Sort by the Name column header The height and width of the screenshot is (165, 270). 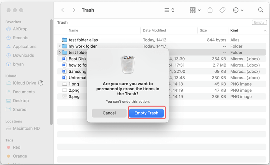pos(73,30)
